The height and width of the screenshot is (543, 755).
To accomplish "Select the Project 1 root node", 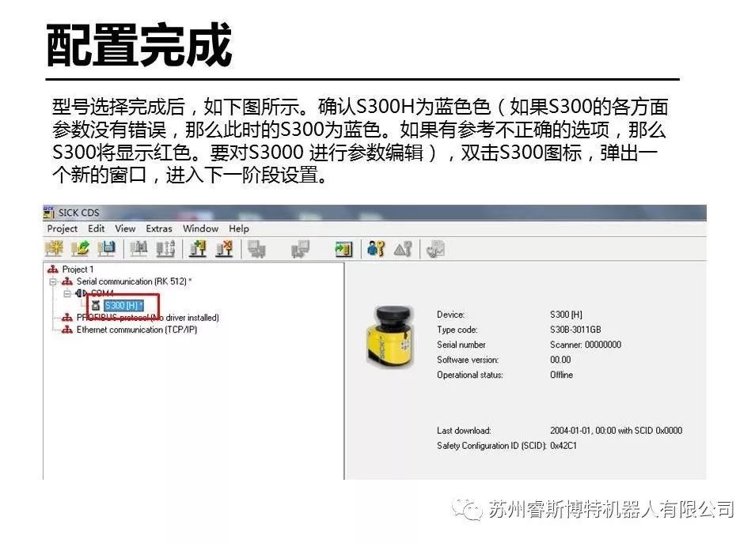I will click(x=77, y=270).
